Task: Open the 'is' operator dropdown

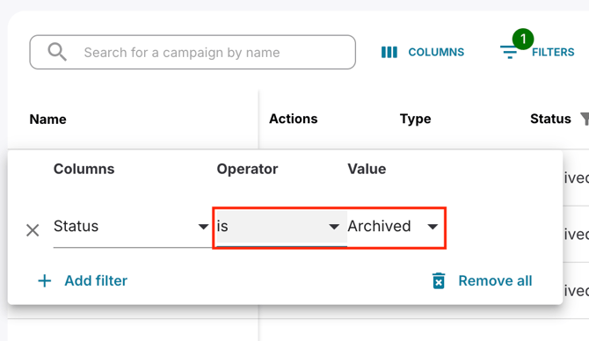Action: (x=281, y=227)
